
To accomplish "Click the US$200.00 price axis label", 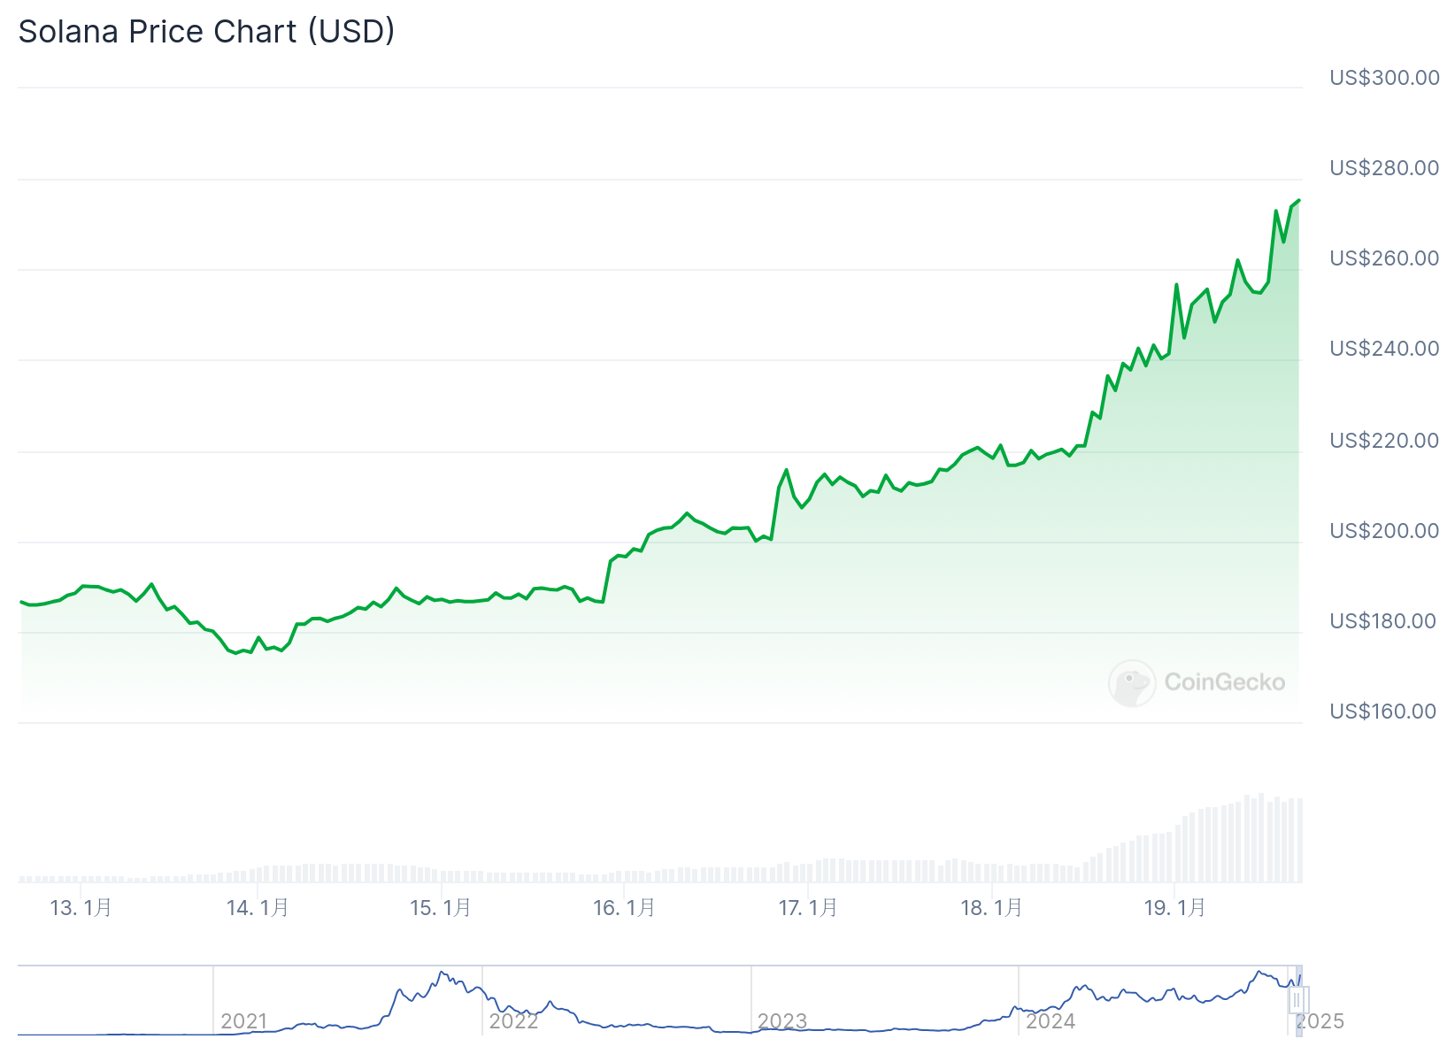I will coord(1384,531).
